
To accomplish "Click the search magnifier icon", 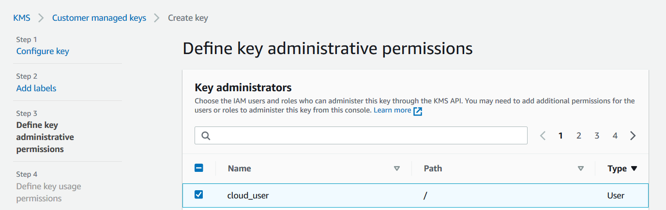I will click(206, 136).
